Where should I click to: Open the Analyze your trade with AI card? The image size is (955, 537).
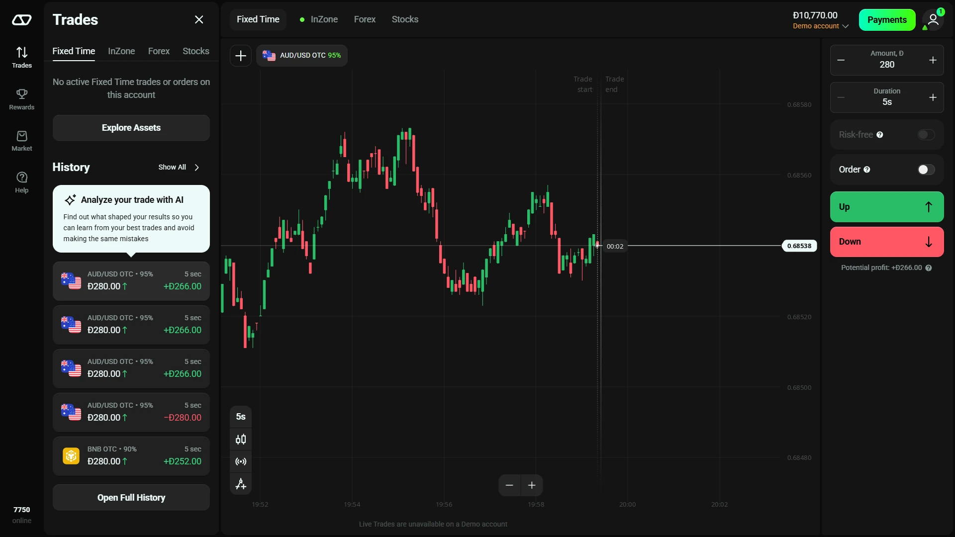(131, 219)
